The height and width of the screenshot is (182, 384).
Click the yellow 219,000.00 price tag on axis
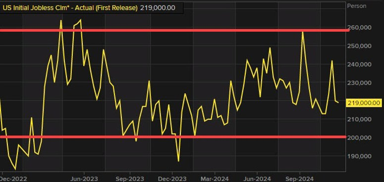[364, 103]
